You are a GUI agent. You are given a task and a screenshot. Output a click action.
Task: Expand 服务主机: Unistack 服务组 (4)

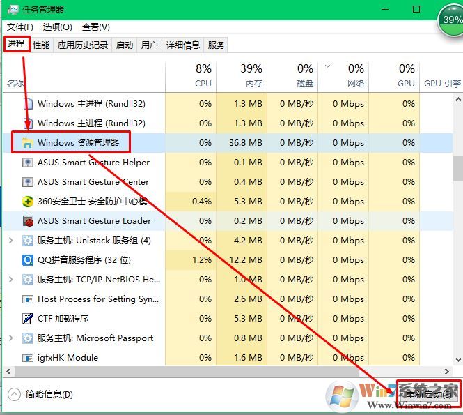coord(11,240)
